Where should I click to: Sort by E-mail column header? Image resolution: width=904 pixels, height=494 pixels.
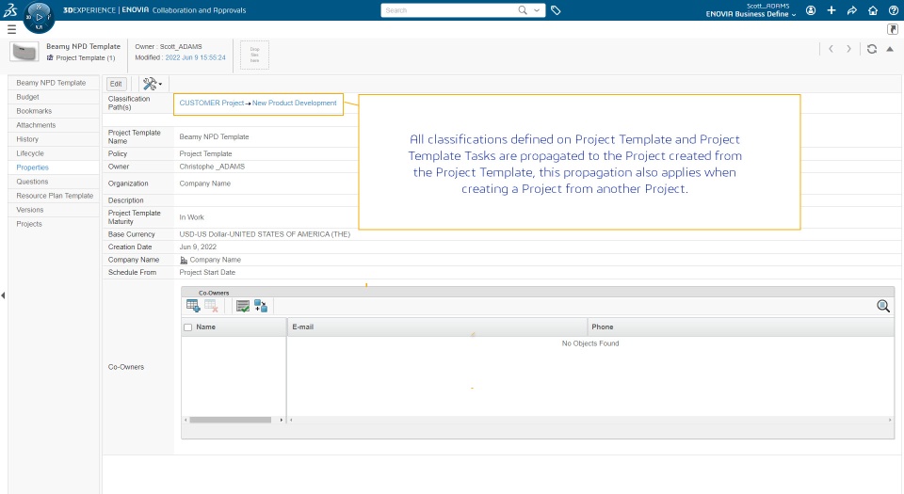click(x=436, y=327)
